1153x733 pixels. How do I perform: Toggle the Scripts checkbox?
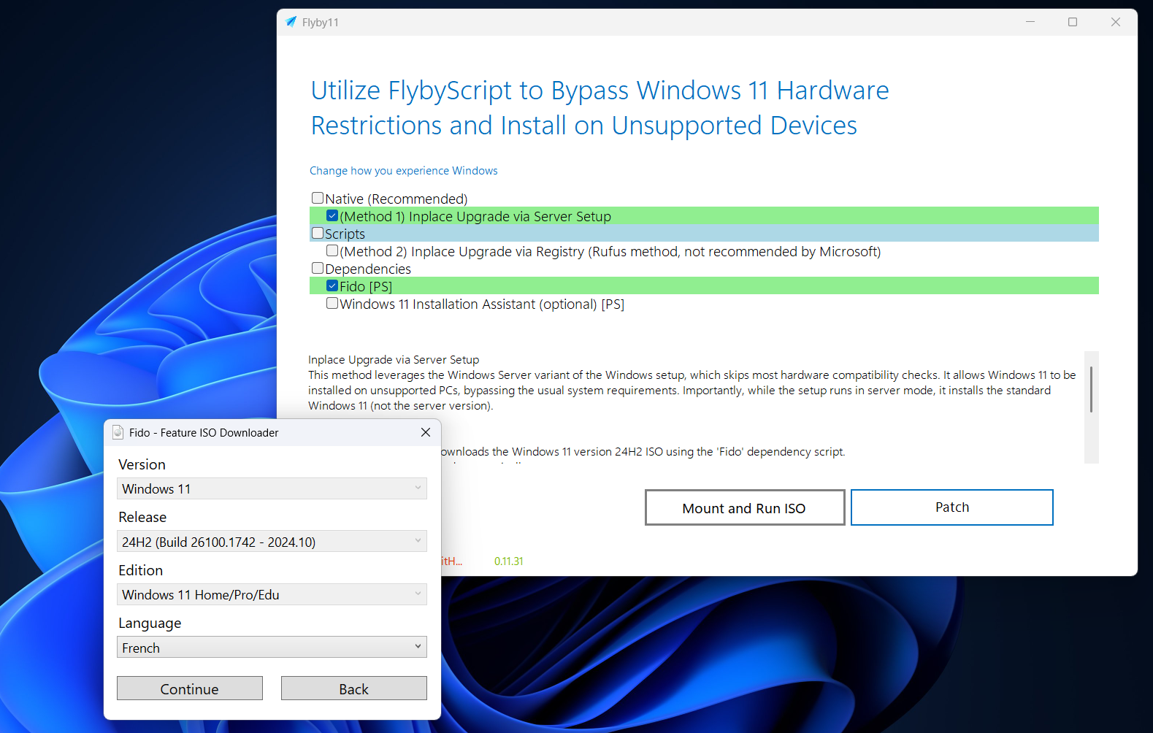[x=318, y=233]
